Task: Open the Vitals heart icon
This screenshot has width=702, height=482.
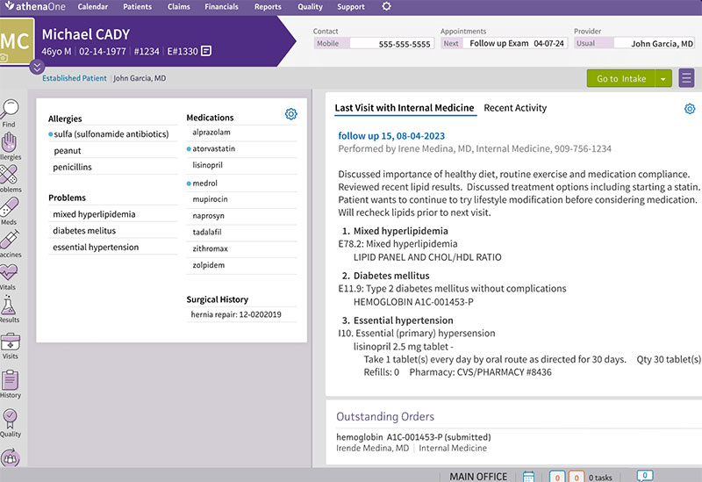Action: [x=9, y=272]
